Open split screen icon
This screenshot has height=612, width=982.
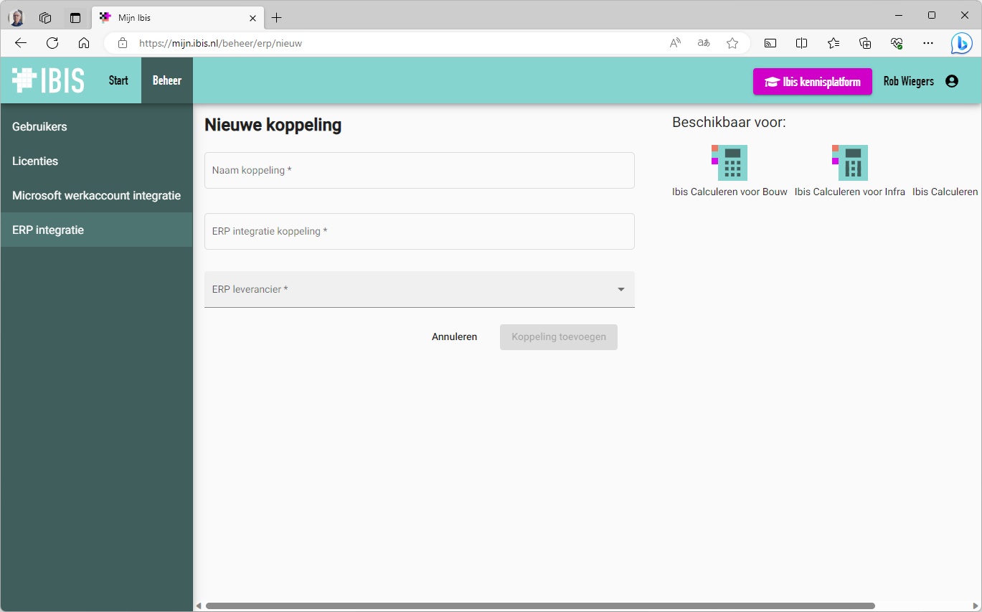click(x=802, y=43)
